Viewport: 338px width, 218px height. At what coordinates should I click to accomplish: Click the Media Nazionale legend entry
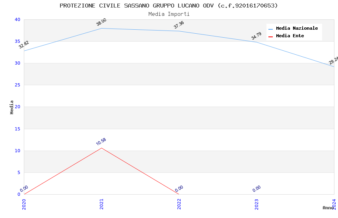(x=297, y=29)
